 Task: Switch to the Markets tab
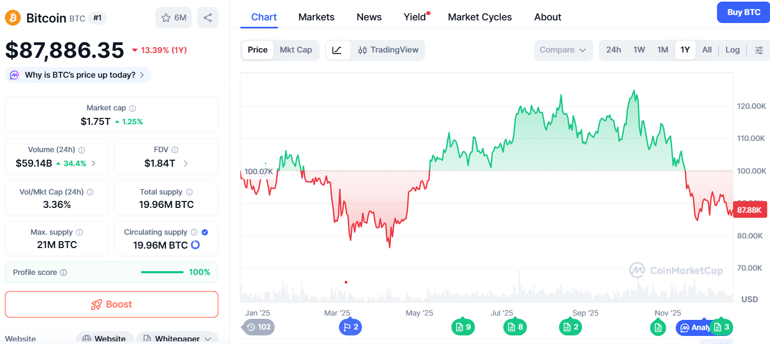coord(316,17)
